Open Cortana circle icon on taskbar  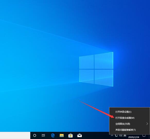(35, 135)
